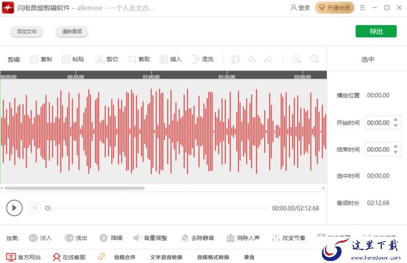Open Text to Speech (文字语音转换) tool
Image resolution: width=407 pixels, height=263 pixels.
coord(166,258)
